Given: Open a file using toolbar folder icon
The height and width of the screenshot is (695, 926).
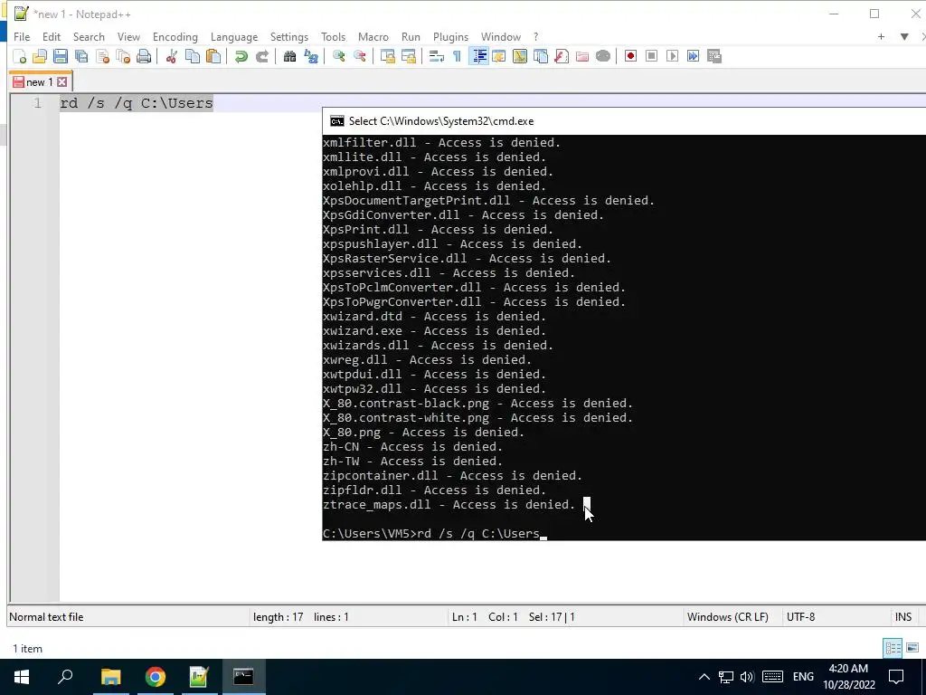Looking at the screenshot, I should point(40,56).
